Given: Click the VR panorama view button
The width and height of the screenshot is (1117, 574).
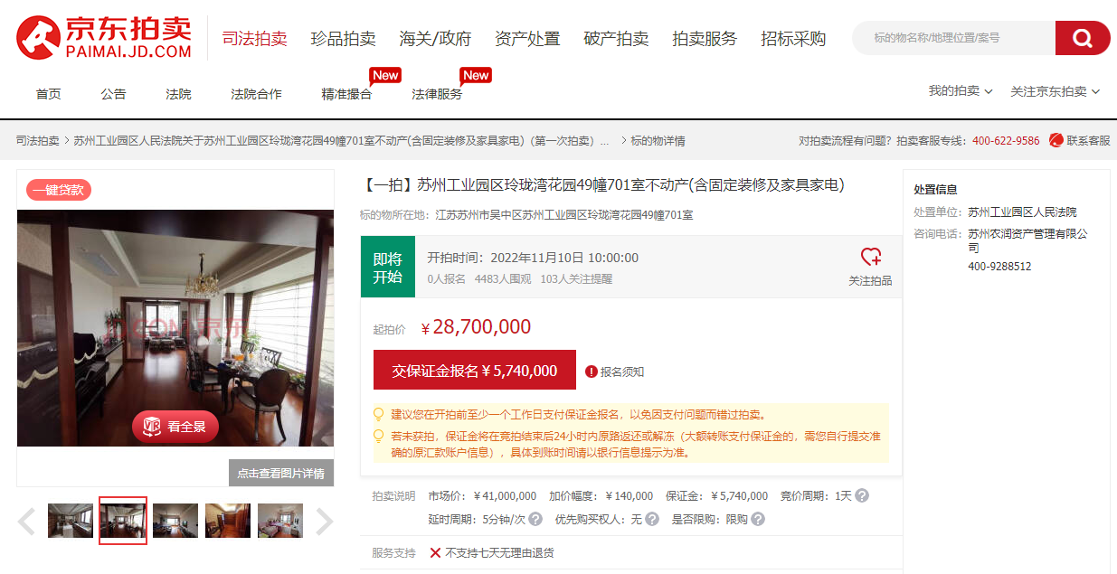Looking at the screenshot, I should click(175, 427).
